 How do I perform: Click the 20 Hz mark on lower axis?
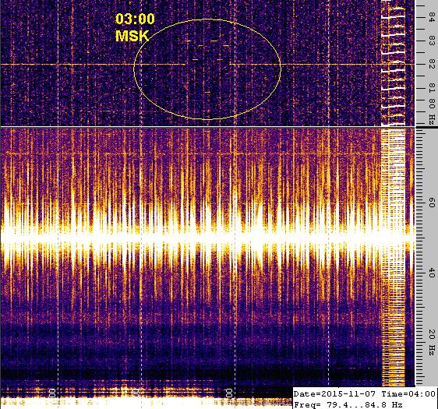pos(431,342)
